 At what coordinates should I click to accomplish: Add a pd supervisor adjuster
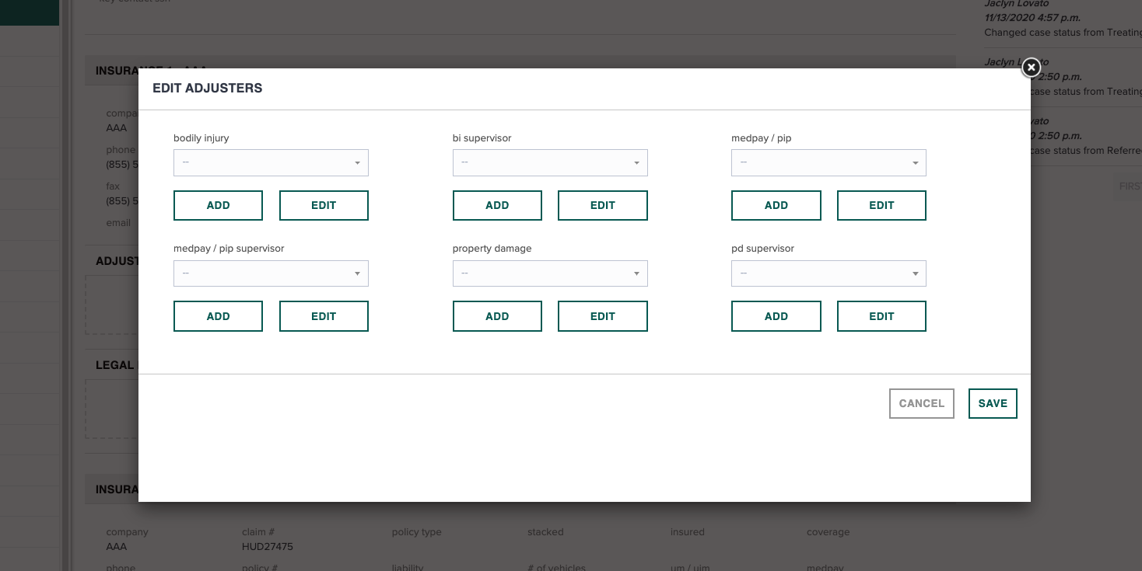click(776, 316)
